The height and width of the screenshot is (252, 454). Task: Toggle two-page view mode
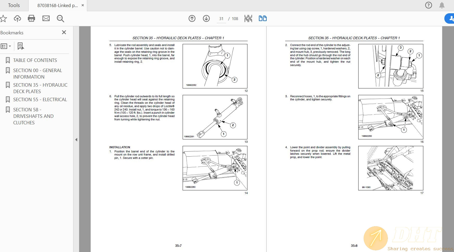tap(263, 18)
